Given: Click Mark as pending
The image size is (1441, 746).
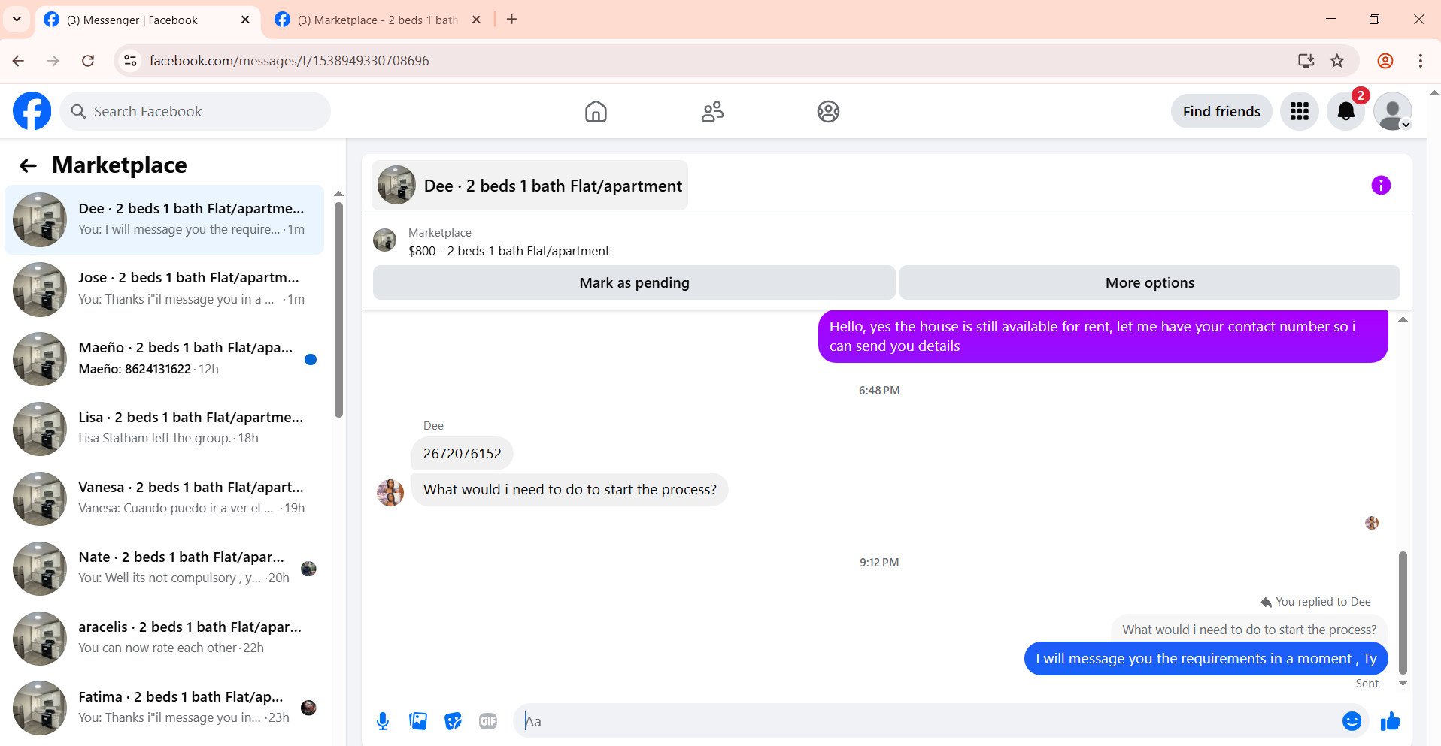Looking at the screenshot, I should pyautogui.click(x=634, y=282).
